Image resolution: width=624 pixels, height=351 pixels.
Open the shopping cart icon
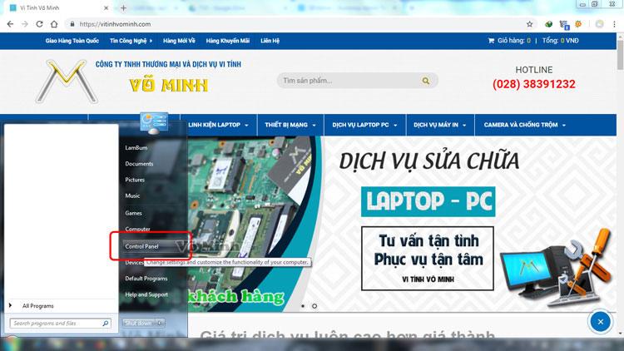(491, 41)
